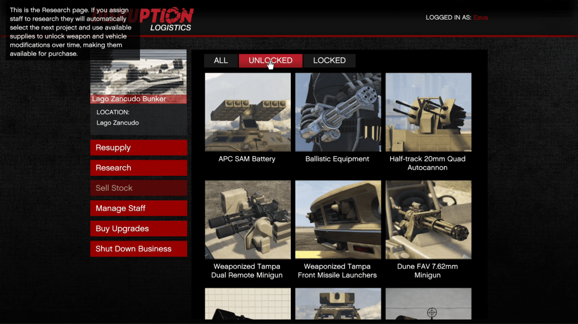Open the Research page button
Screen dimensions: 578x324
coord(139,168)
